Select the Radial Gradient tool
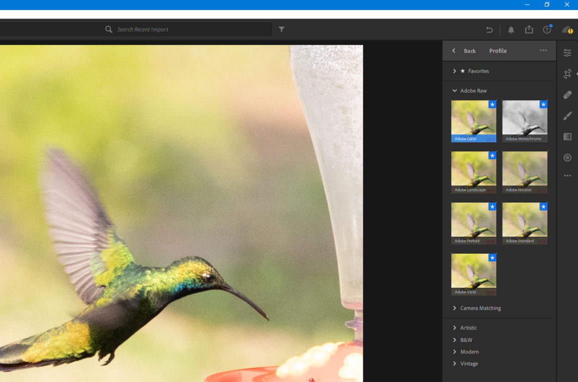This screenshot has height=382, width=578. [567, 157]
